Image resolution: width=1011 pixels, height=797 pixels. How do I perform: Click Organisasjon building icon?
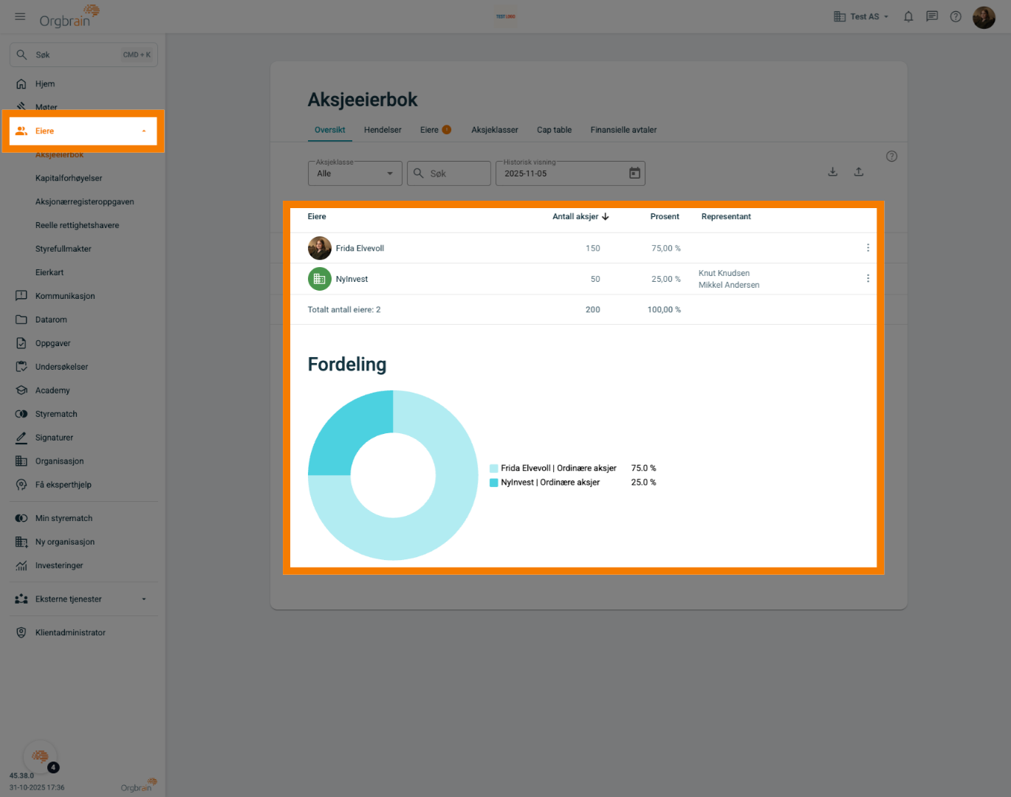pos(21,461)
